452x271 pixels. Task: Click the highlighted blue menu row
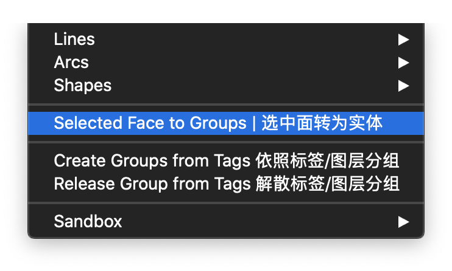[226, 123]
